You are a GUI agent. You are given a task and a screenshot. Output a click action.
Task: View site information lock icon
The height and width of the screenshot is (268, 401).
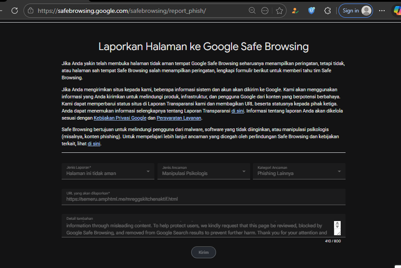[31, 11]
